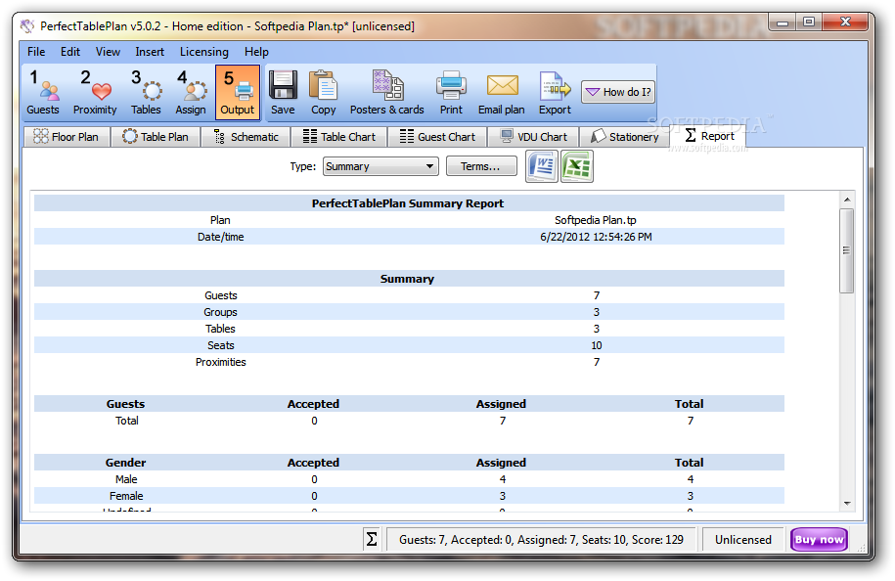895x581 pixels.
Task: Click the report scrollbar up arrow
Action: click(847, 200)
